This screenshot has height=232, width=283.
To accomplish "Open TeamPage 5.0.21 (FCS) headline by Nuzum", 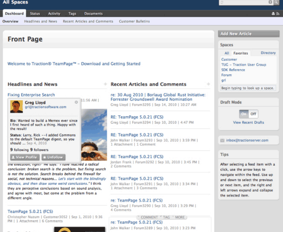I will coord(30,211).
